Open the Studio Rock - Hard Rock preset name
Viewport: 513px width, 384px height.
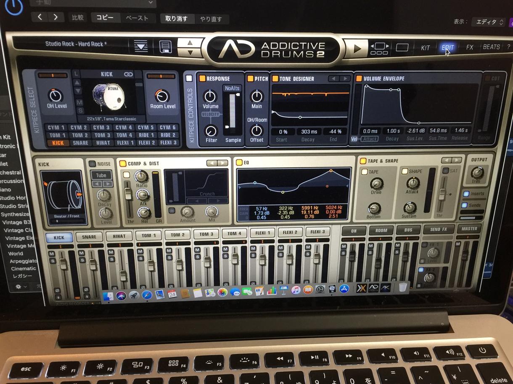tap(76, 44)
